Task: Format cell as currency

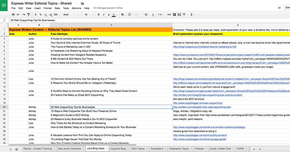Action: 35,14
